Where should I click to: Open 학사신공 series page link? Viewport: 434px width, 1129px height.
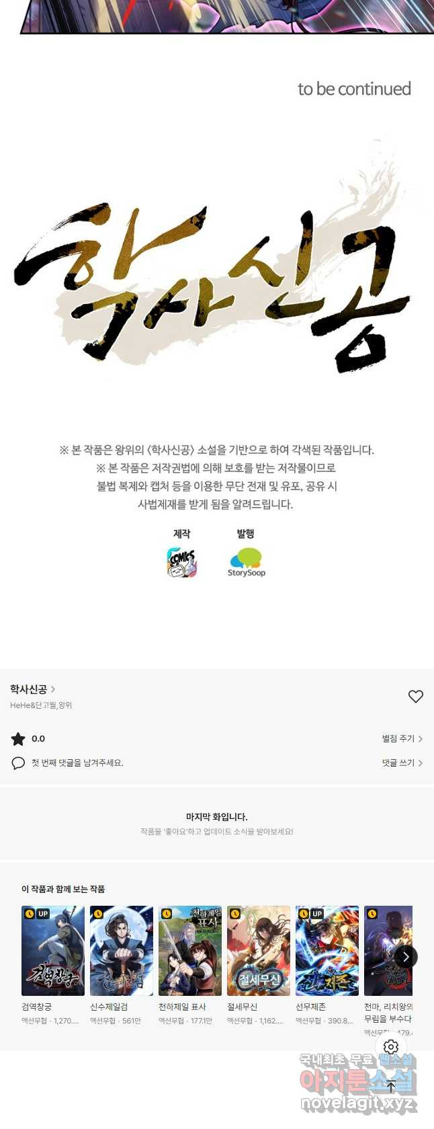(x=28, y=689)
